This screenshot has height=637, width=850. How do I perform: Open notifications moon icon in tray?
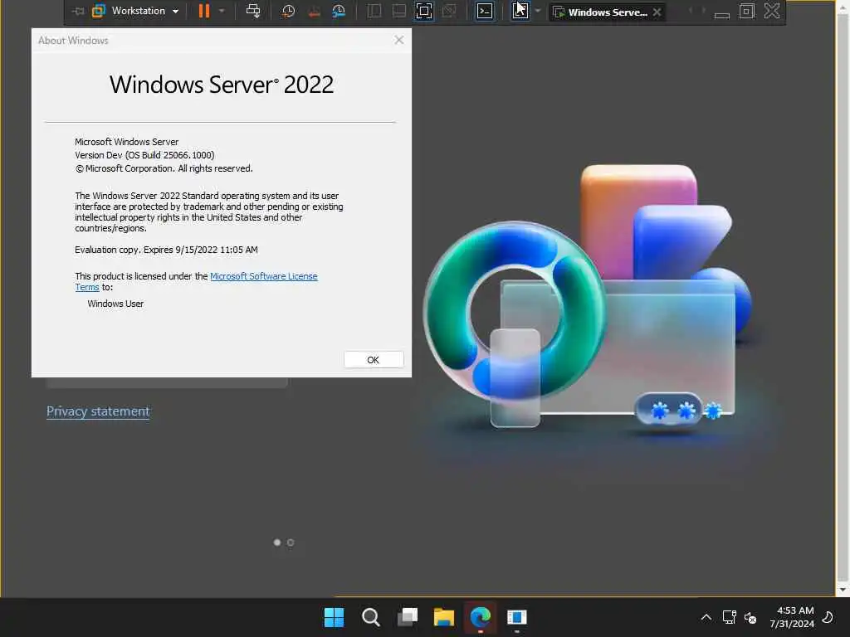(x=828, y=617)
